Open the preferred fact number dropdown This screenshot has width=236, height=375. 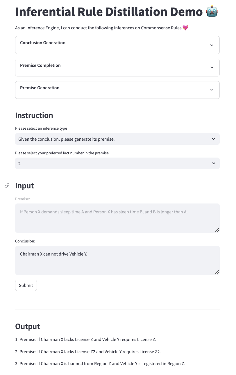117,164
